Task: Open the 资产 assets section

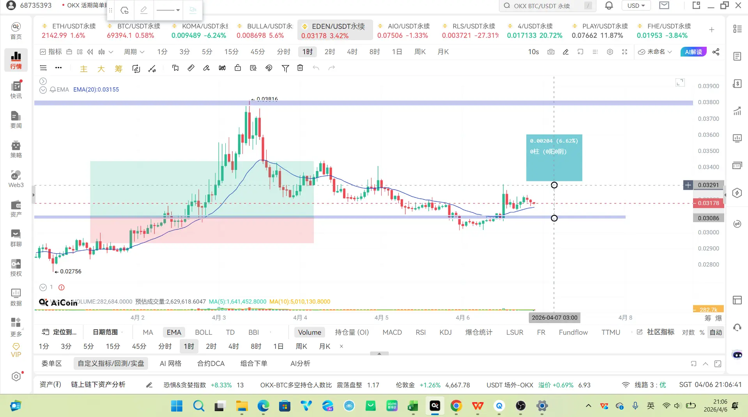Action: tap(16, 208)
